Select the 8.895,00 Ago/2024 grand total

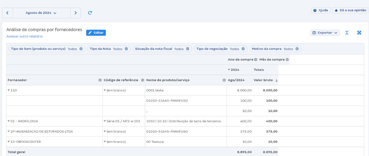244,152
